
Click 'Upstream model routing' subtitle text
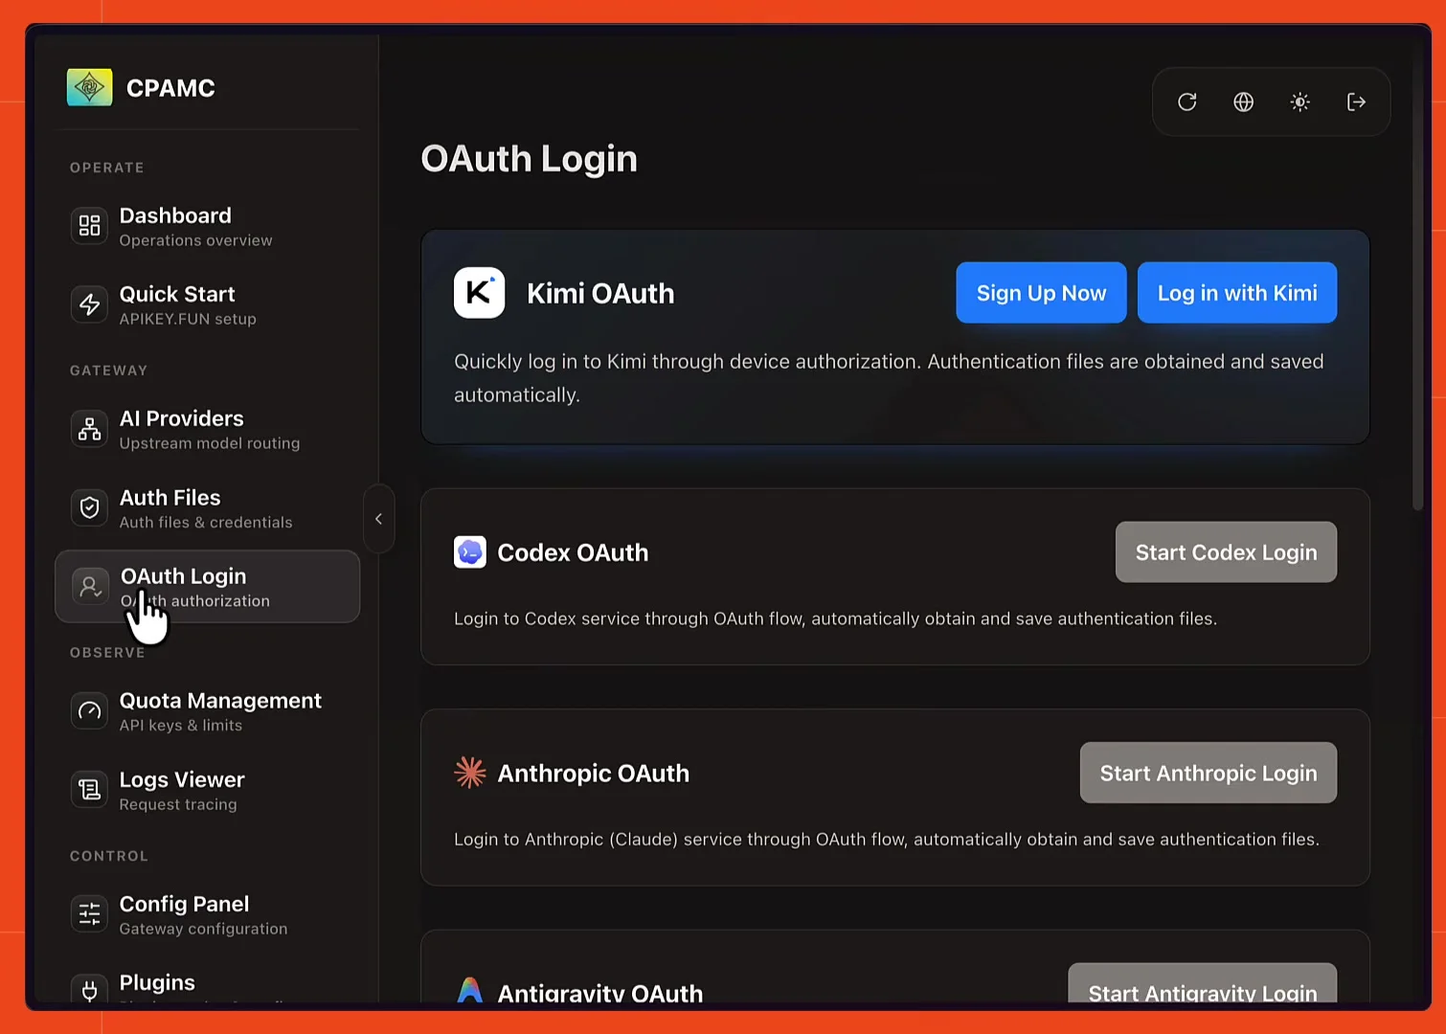coord(210,443)
